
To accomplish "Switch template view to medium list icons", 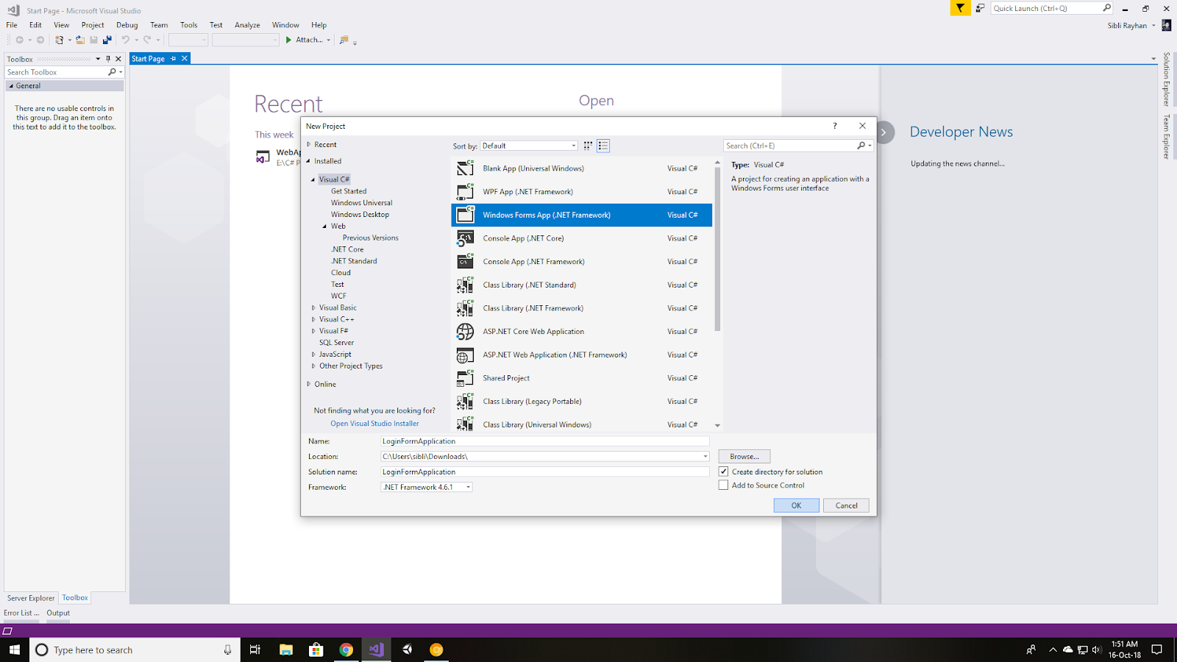I will point(603,146).
